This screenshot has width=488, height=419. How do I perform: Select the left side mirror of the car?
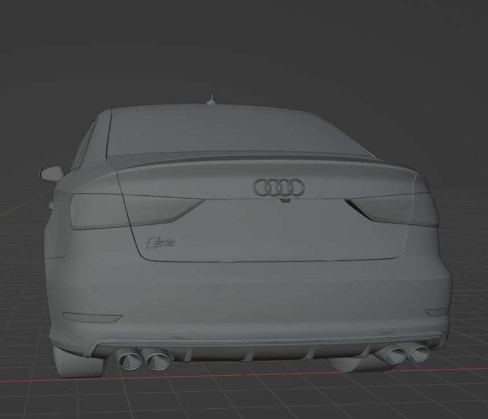(x=51, y=174)
